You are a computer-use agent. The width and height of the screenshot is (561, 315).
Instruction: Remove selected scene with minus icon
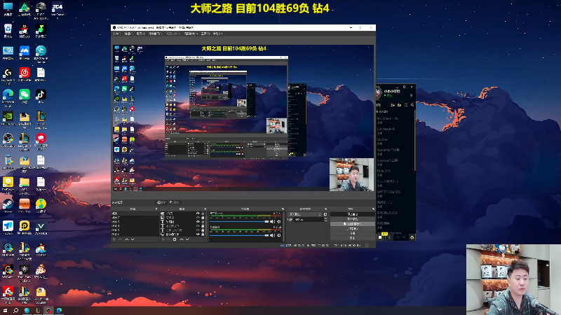(x=120, y=239)
